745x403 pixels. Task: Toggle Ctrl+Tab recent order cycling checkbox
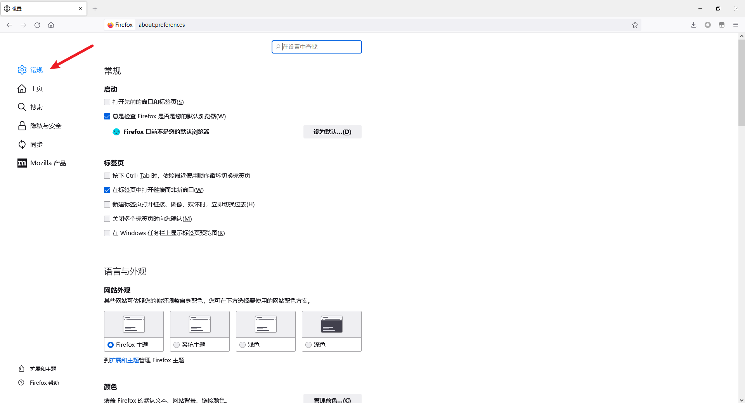107,176
